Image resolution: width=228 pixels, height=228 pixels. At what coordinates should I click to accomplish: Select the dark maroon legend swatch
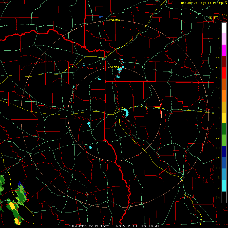pos(224,62)
